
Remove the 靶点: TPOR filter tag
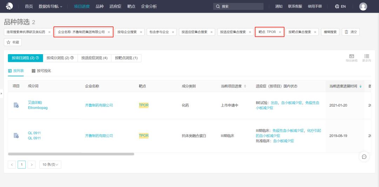[x=280, y=32]
